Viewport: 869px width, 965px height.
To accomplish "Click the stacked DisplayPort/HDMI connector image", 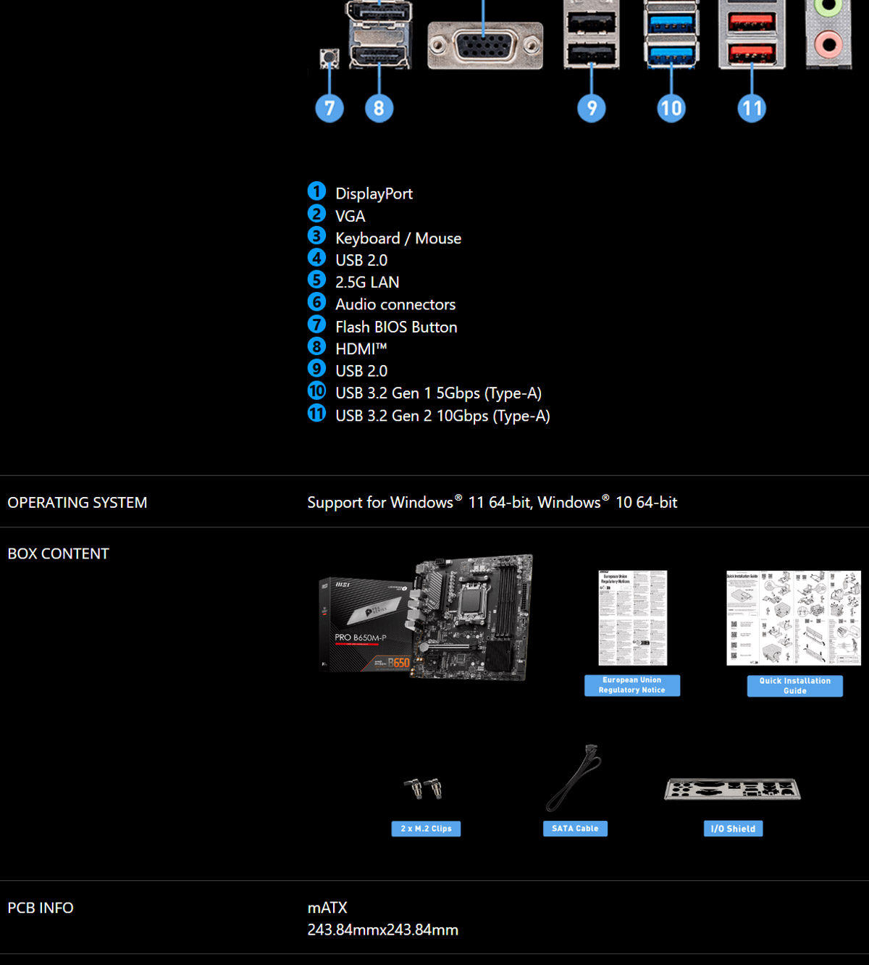I will (x=379, y=34).
